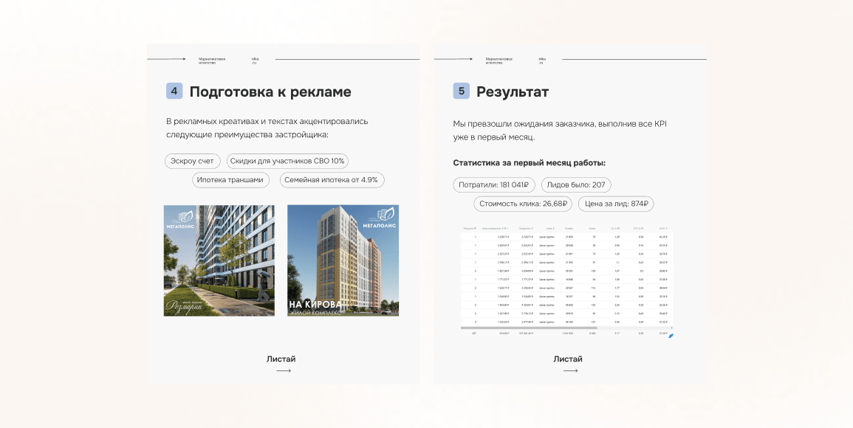This screenshot has width=853, height=428.
Task: Click 'Маркетинговое агентство' label in card 4 header
Action: click(x=212, y=61)
